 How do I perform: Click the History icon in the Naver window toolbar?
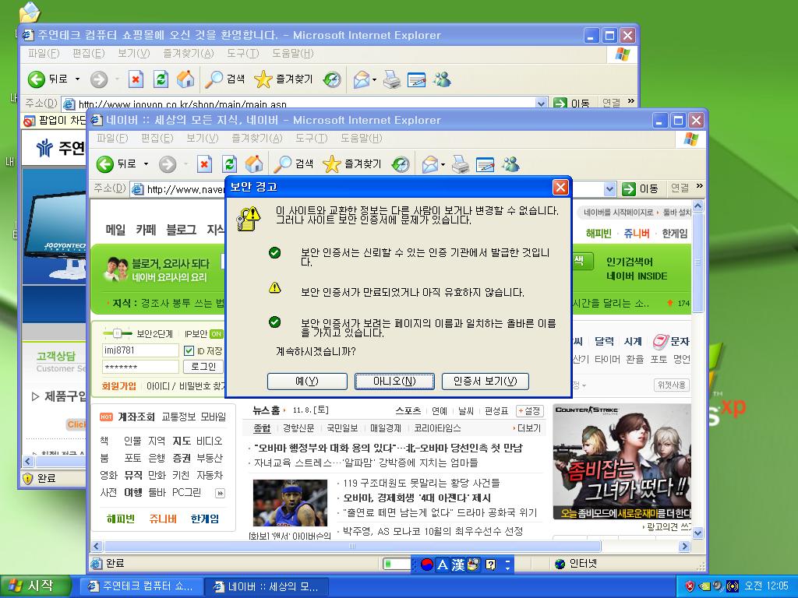(401, 164)
